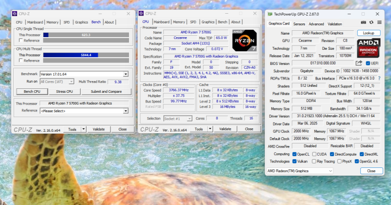Click BIOS share/export arrow icon in GPU-Z
Viewport: 391px width, 205px height.
point(359,63)
